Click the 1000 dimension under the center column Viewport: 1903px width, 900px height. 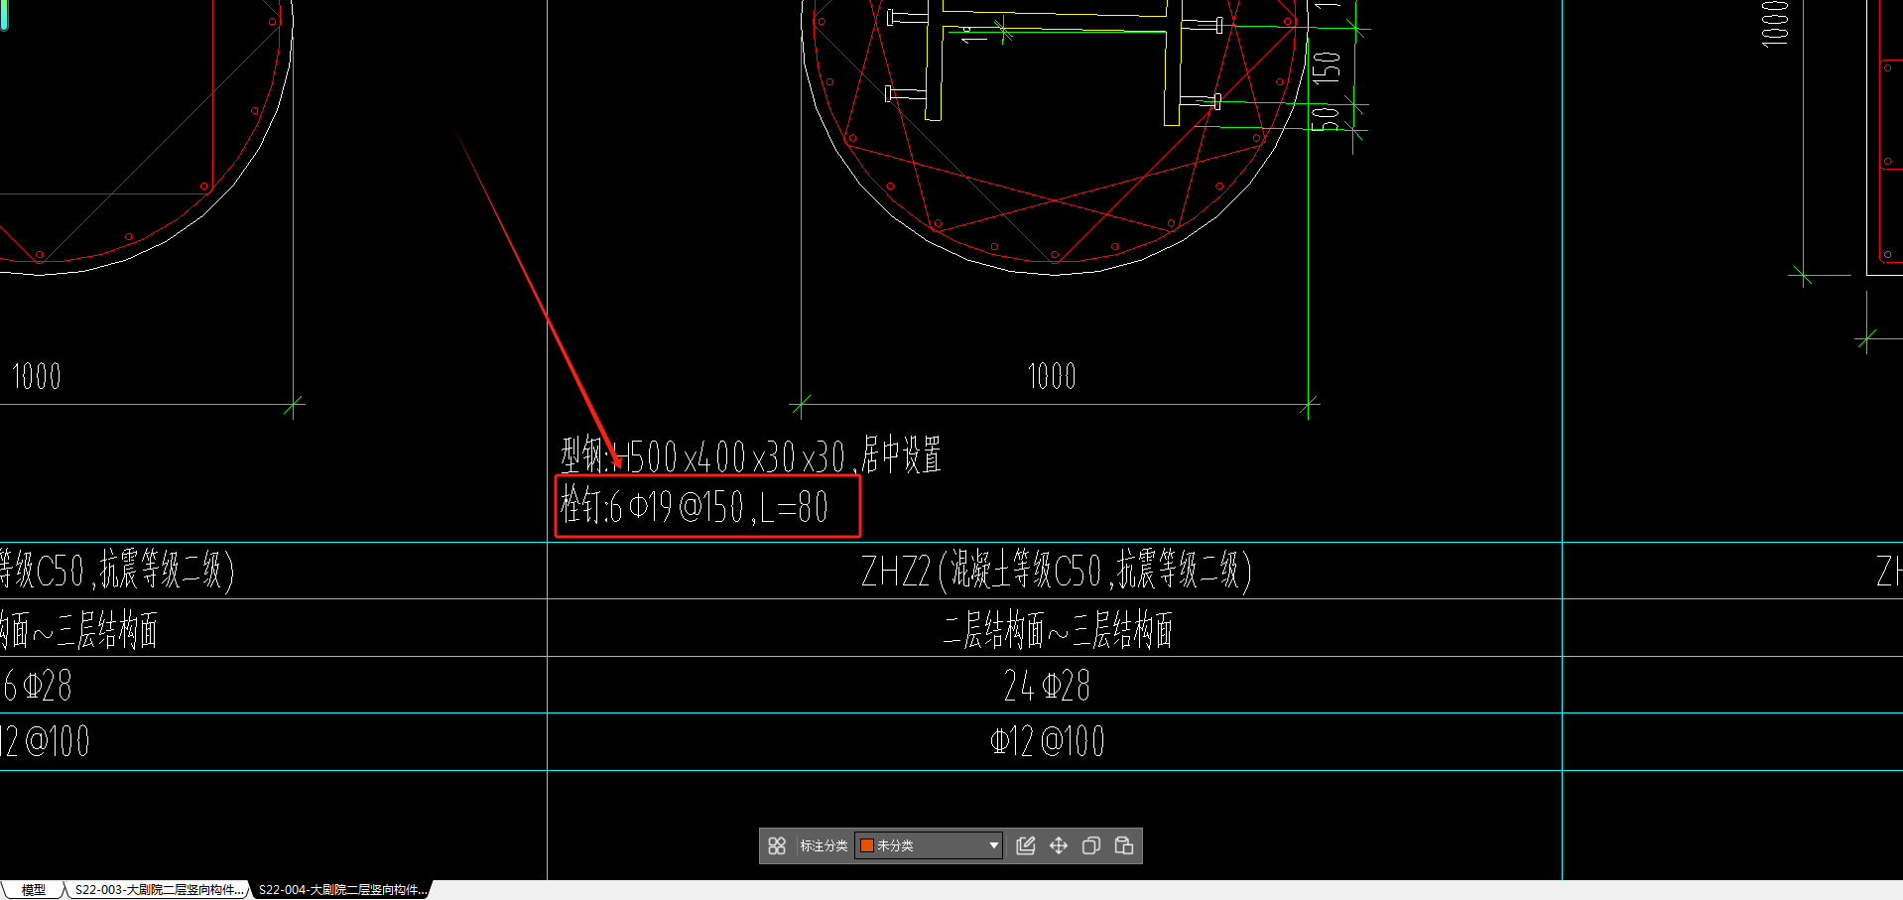click(x=1052, y=376)
